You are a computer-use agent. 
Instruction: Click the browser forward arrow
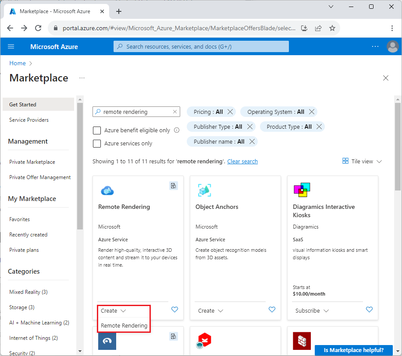pyautogui.click(x=24, y=28)
